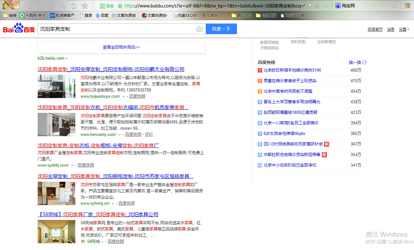
Task: Go back with the browser back arrow
Action: (29, 6)
